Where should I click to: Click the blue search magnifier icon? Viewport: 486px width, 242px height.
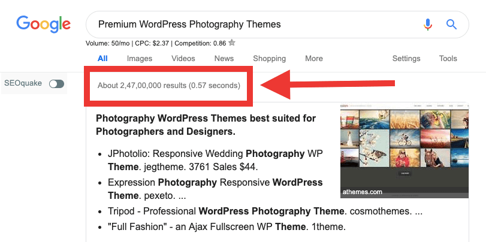[x=452, y=24]
